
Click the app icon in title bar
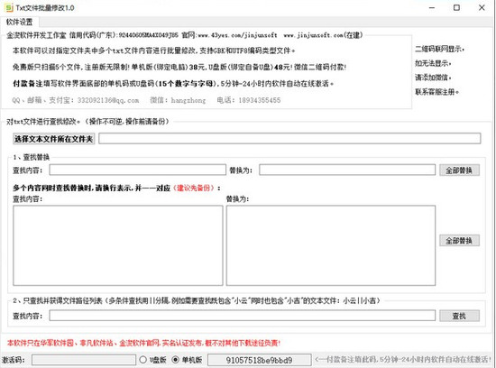pos(8,7)
